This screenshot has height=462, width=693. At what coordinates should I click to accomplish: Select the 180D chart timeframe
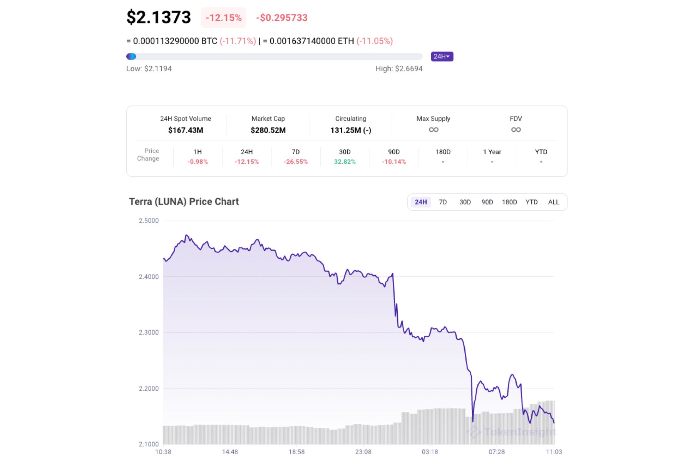[509, 202]
